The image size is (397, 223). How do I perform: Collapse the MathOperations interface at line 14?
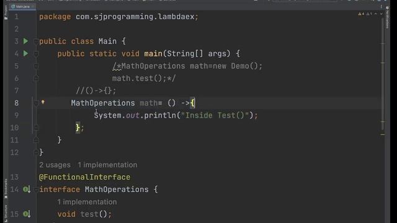pyautogui.click(x=36, y=190)
